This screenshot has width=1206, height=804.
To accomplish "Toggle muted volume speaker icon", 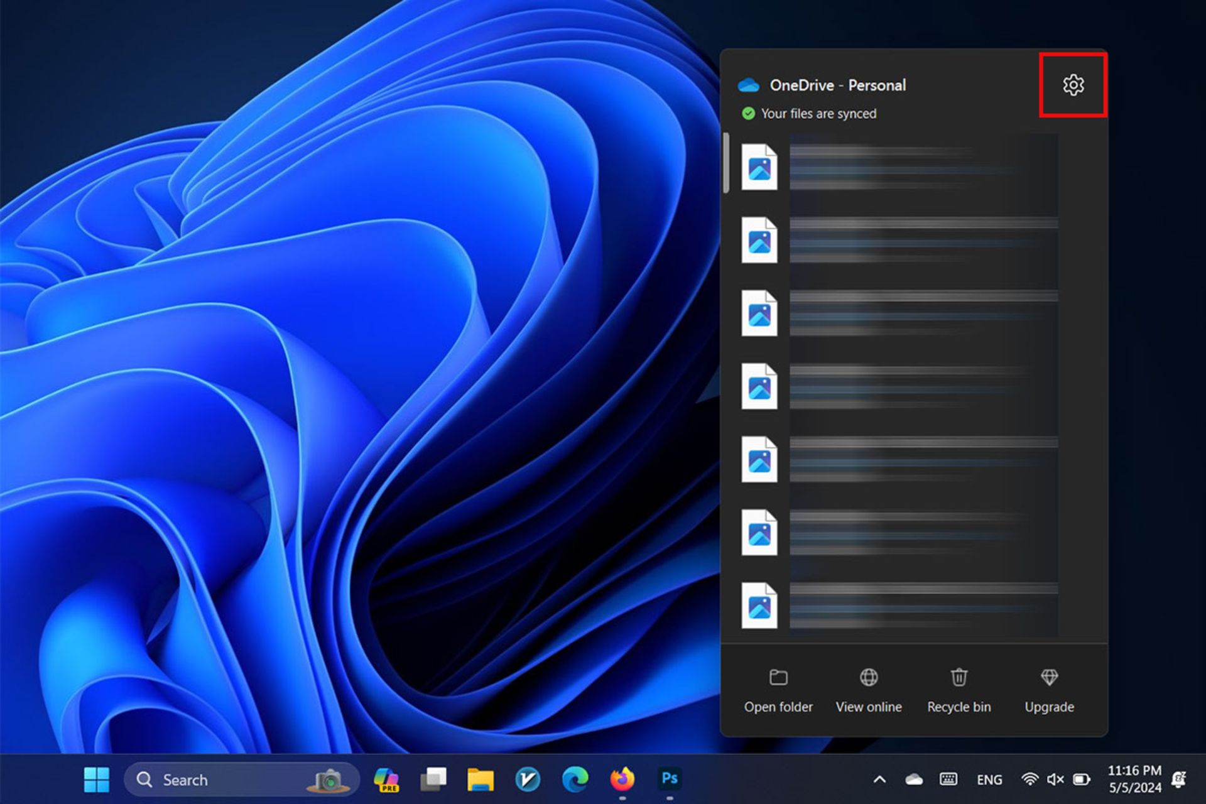I will [x=1055, y=780].
